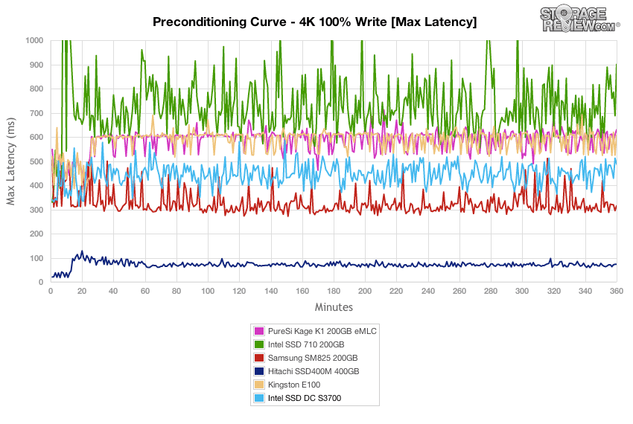Click the dark blue Hitachi SSD400M legend swatch
The image size is (633, 424).
(258, 371)
